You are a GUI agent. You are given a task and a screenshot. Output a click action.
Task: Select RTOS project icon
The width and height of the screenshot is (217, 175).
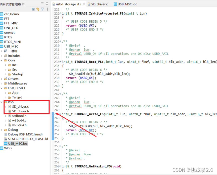click(x=2, y=37)
